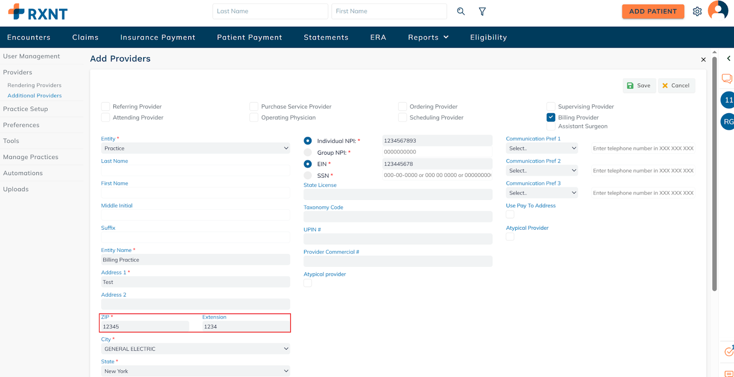This screenshot has width=734, height=377.
Task: Open Communication Pref 1 dropdown
Action: [542, 148]
